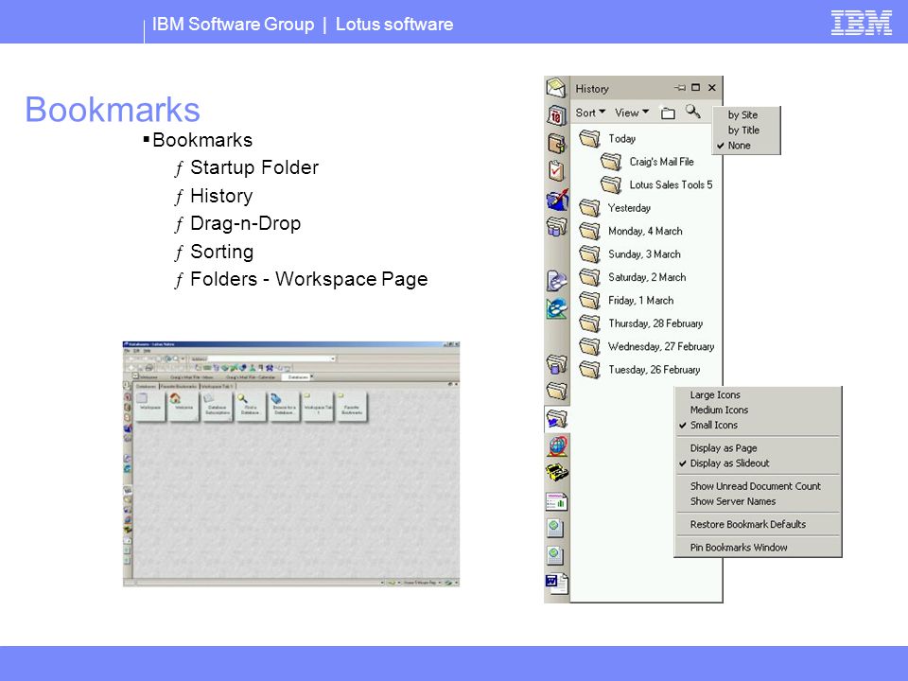Click Workspace Tab 1 tile in Notes window
The image size is (908, 681).
(x=318, y=407)
